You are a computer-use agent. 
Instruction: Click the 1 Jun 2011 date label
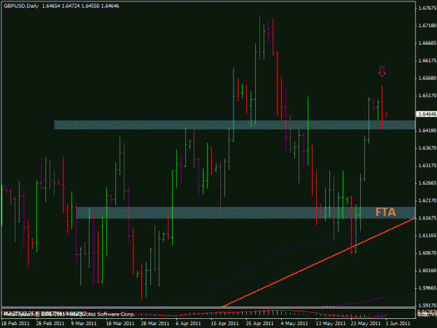pos(398,323)
